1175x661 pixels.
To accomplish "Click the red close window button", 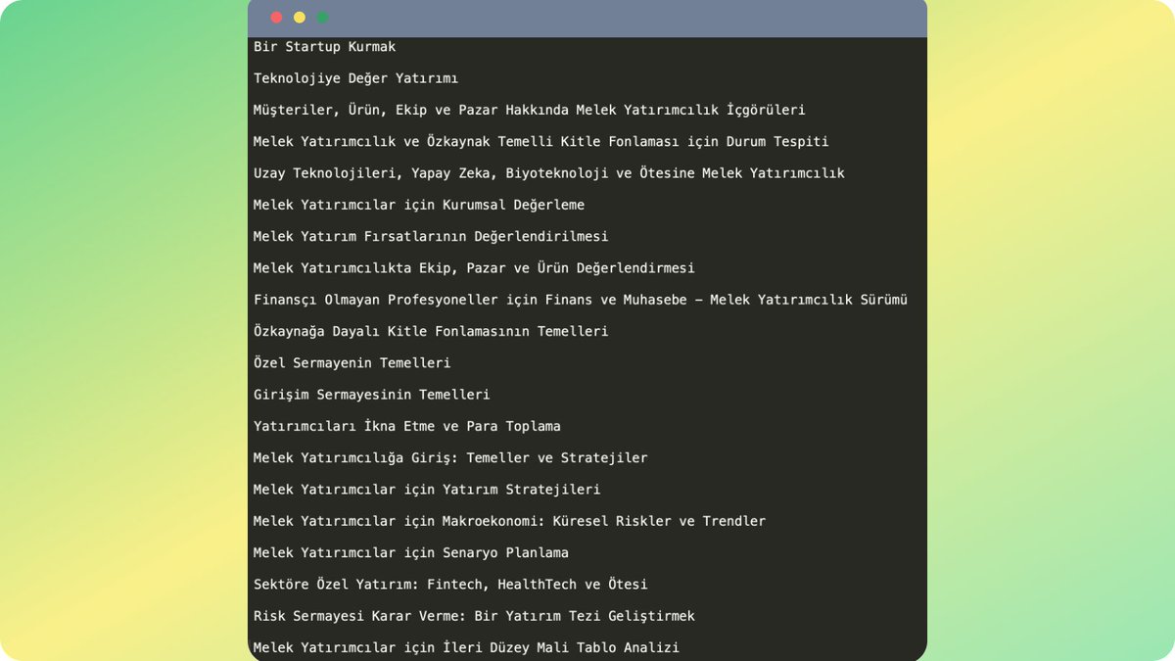I will (x=276, y=18).
